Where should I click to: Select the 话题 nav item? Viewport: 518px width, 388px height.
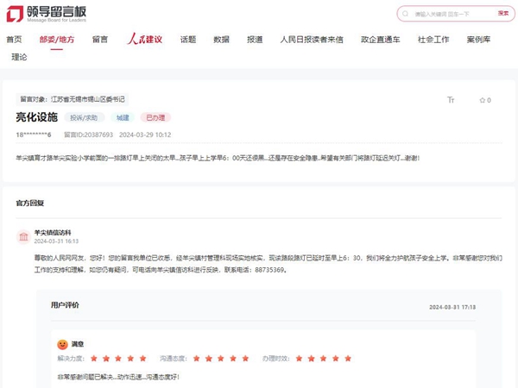point(188,40)
